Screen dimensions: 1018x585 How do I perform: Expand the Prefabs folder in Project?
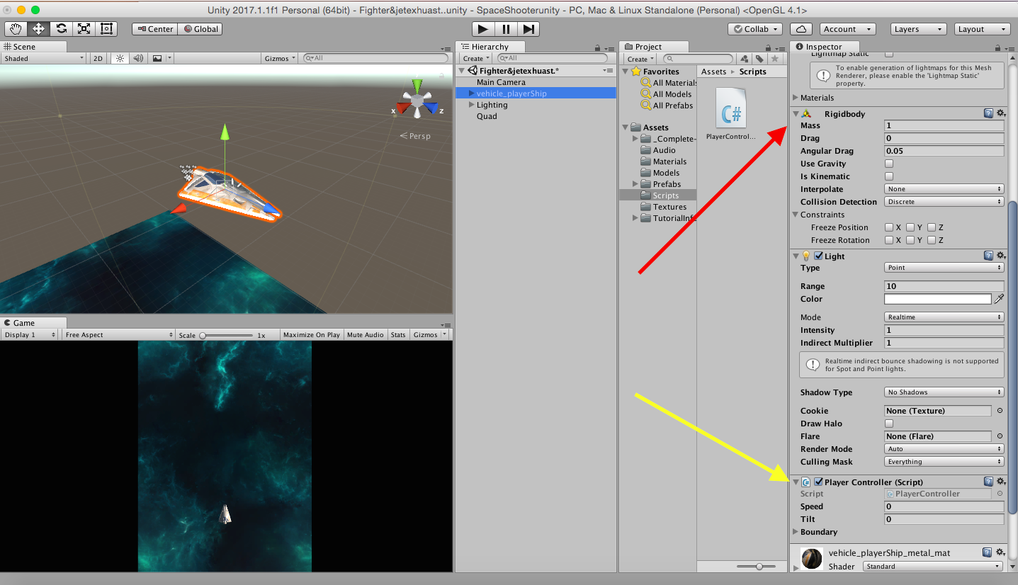pos(635,183)
